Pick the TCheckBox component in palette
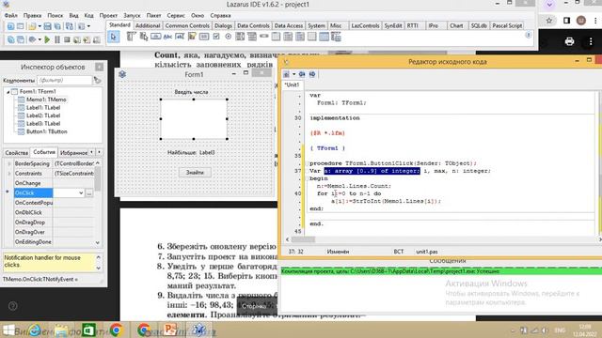The image size is (602, 338). click(x=216, y=37)
